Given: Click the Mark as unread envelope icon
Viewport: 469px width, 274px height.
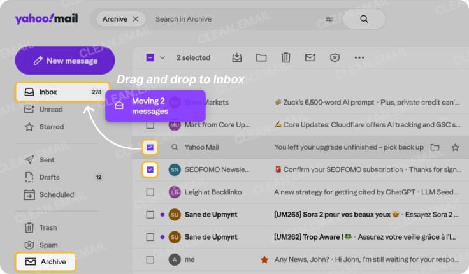Looking at the screenshot, I should tap(310, 57).
